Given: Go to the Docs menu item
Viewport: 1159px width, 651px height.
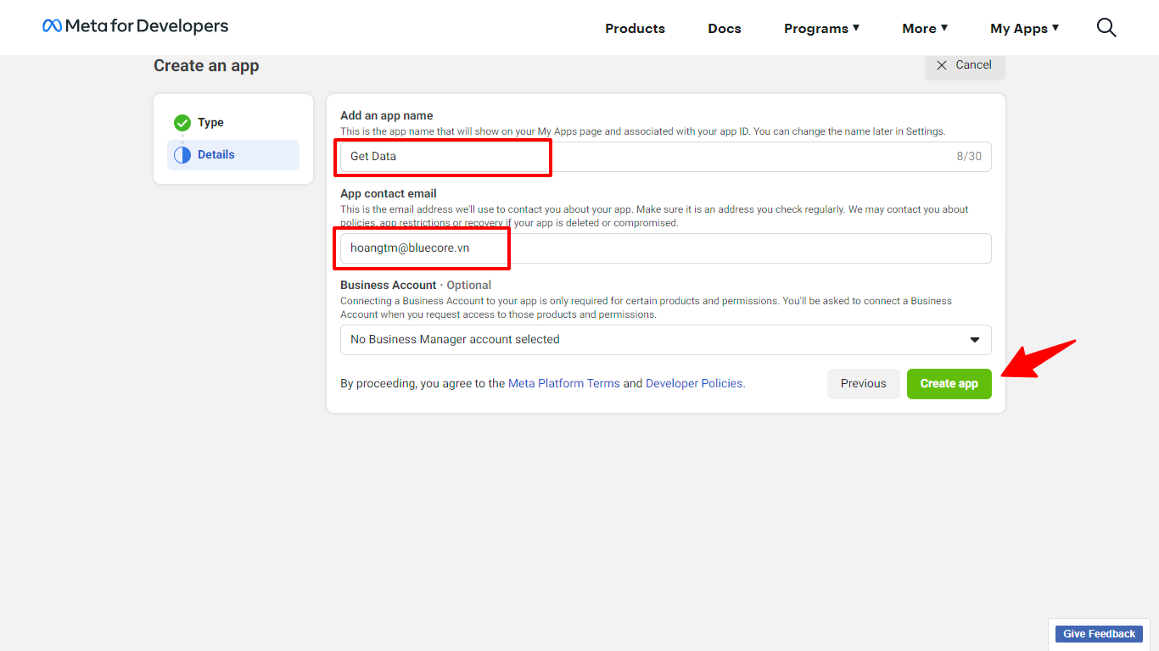Looking at the screenshot, I should (725, 28).
